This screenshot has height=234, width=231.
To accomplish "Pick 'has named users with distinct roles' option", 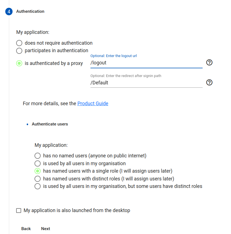I will click(38, 178).
